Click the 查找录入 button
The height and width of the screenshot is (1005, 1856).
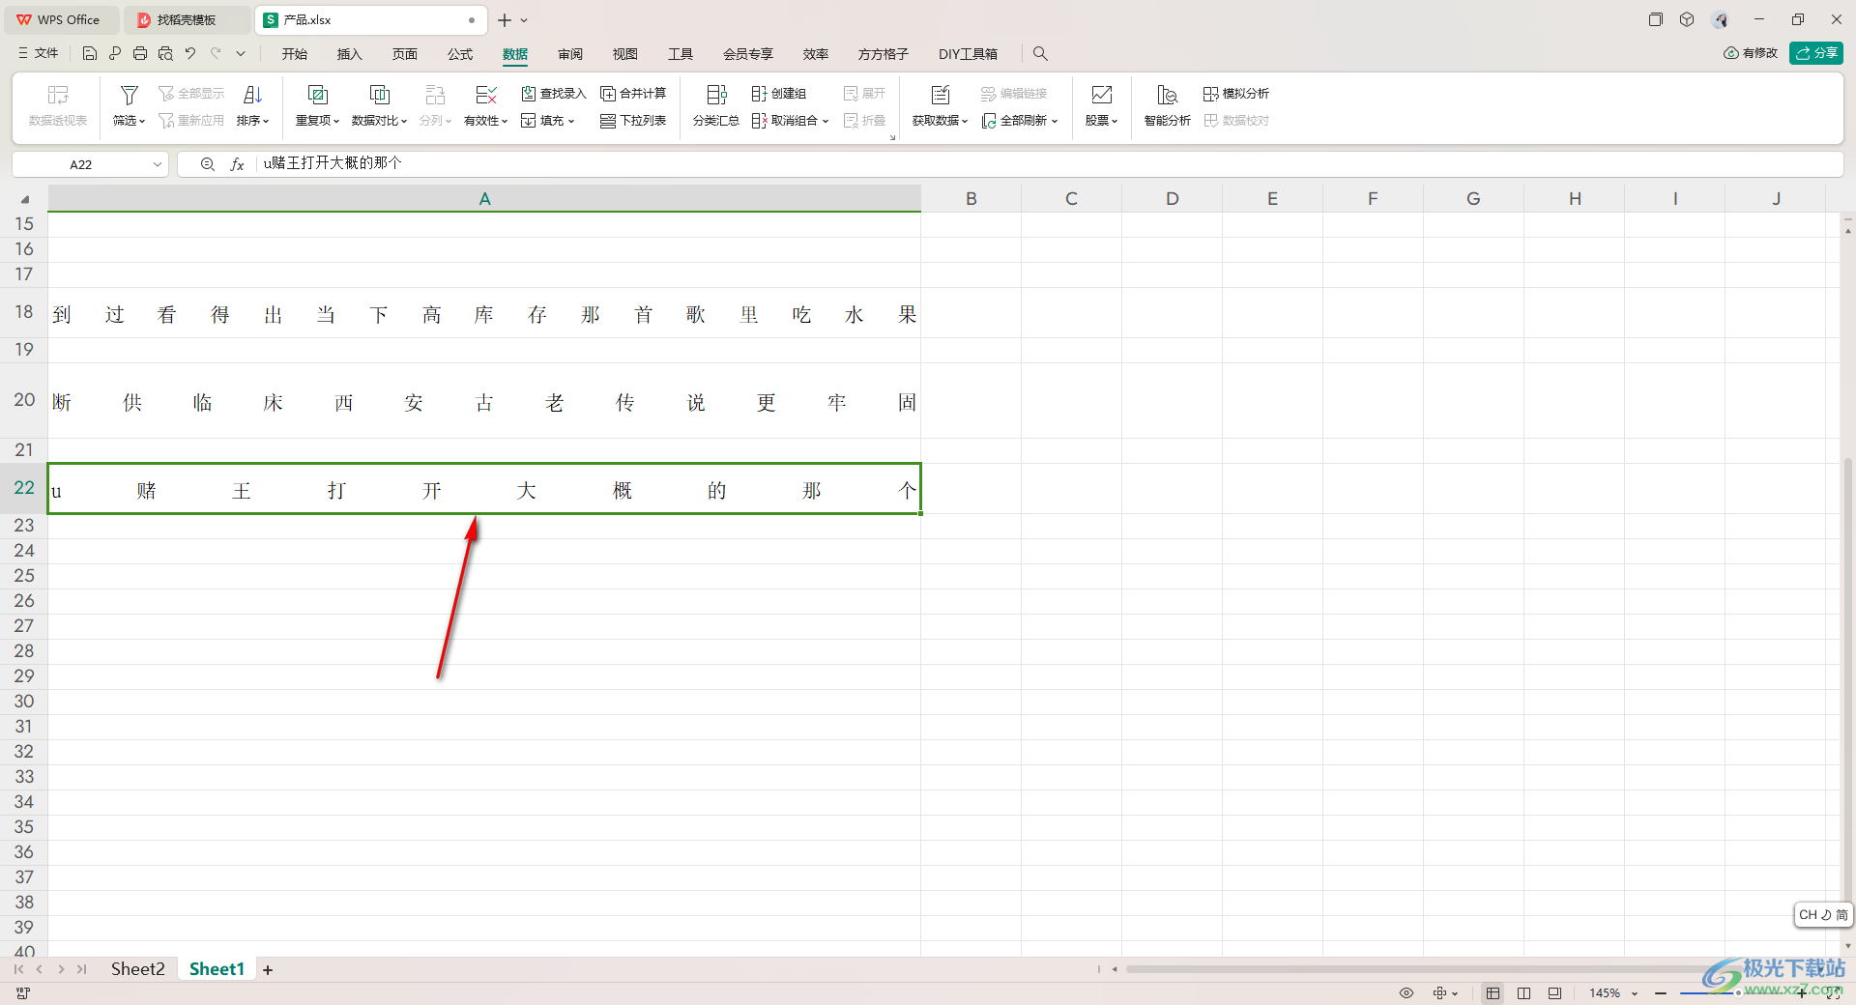click(x=554, y=94)
